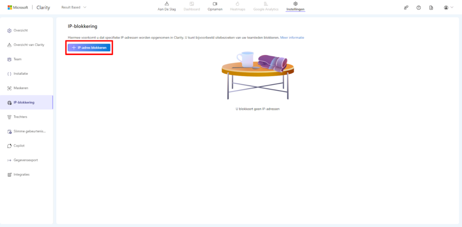Switch to the Opnamen tab
Image resolution: width=462 pixels, height=227 pixels.
click(215, 6)
